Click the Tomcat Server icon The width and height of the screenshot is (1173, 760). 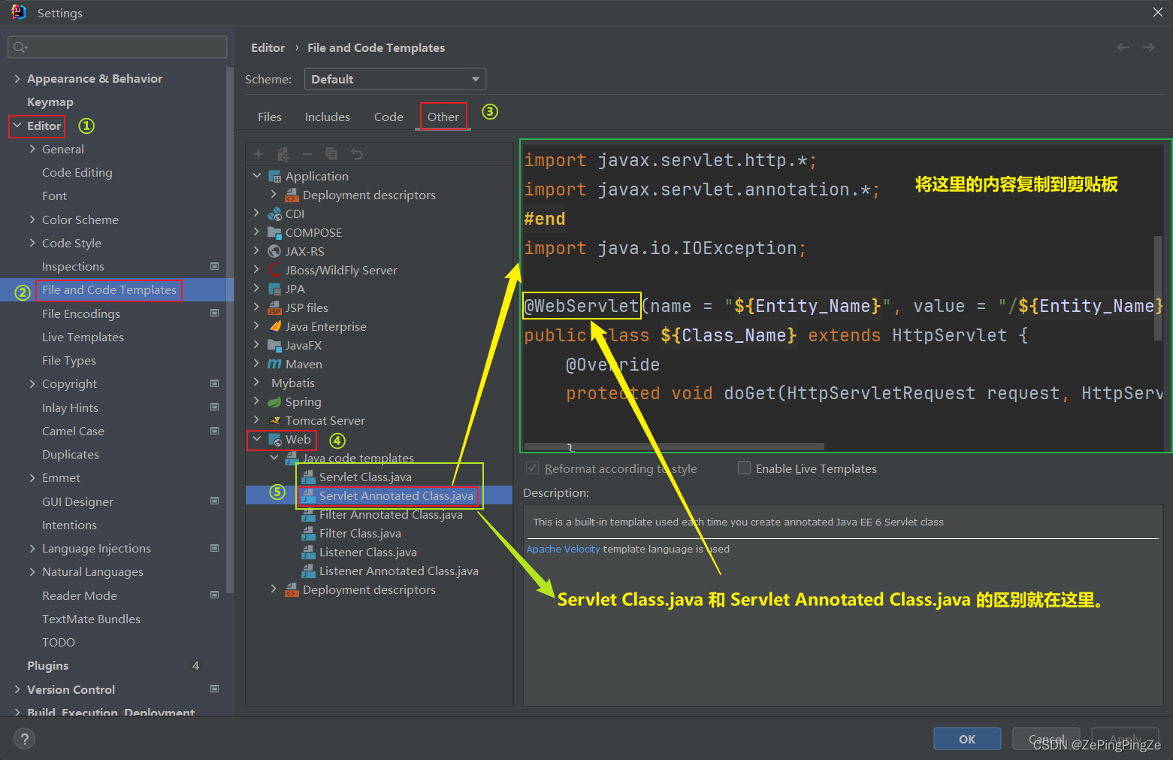click(275, 421)
